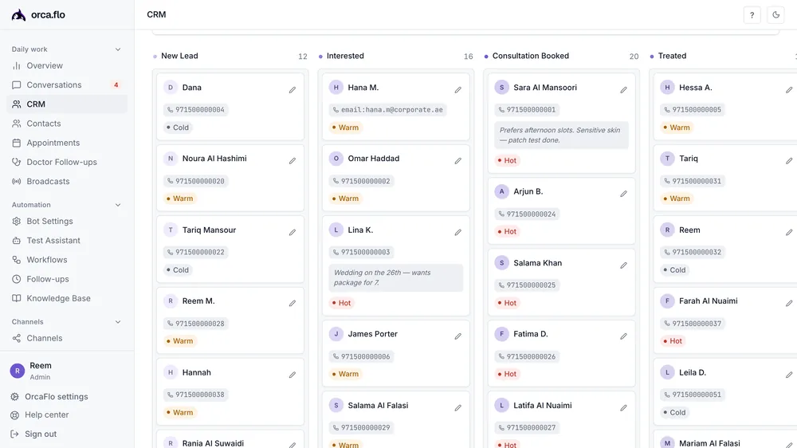Viewport: 797px width, 448px height.
Task: Open Overview in sidebar
Action: click(67, 65)
